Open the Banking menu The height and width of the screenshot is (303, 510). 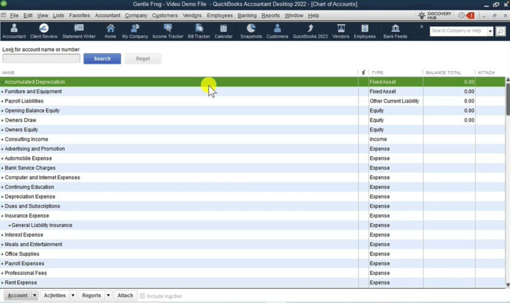247,15
